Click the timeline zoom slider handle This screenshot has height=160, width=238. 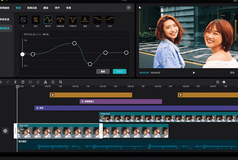(224, 82)
